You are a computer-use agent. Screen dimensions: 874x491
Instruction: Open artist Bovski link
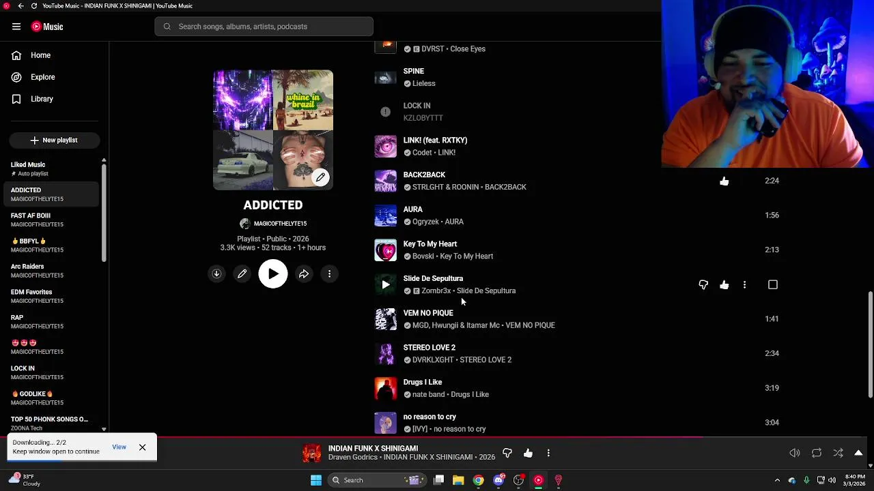423,256
